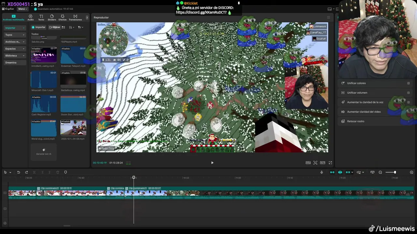
Task: Select the Minecraft Click 1.mp3 clip
Action: [44, 79]
